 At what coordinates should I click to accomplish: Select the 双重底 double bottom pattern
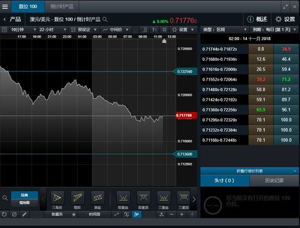(123, 198)
